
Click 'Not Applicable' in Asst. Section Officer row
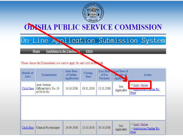click(x=121, y=88)
